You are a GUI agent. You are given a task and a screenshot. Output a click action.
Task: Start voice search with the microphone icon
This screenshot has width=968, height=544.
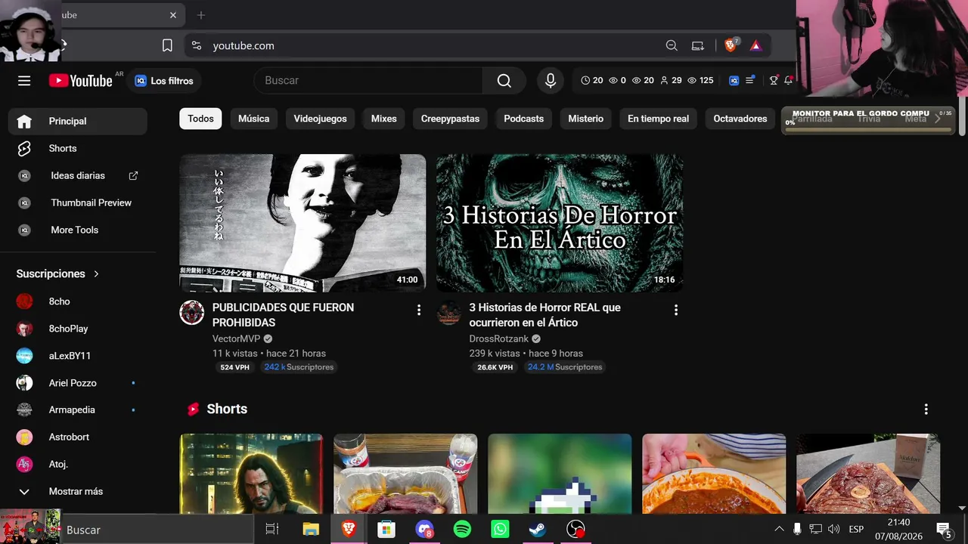pyautogui.click(x=551, y=81)
